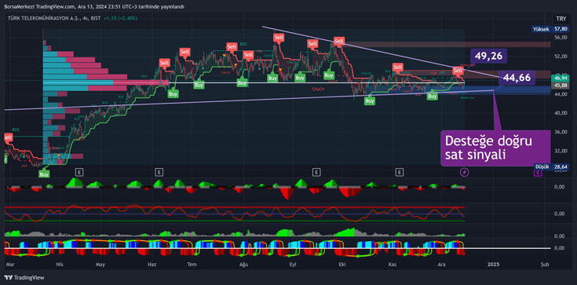The width and height of the screenshot is (577, 285).
Task: Click the gray 45,88 price tag
Action: pyautogui.click(x=561, y=85)
